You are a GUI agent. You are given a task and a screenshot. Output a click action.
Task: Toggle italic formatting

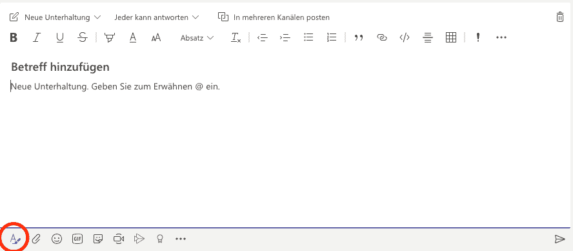(36, 37)
